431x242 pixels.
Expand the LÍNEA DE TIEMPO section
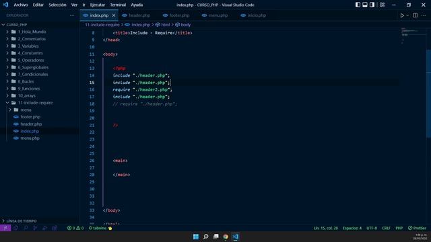click(40, 221)
